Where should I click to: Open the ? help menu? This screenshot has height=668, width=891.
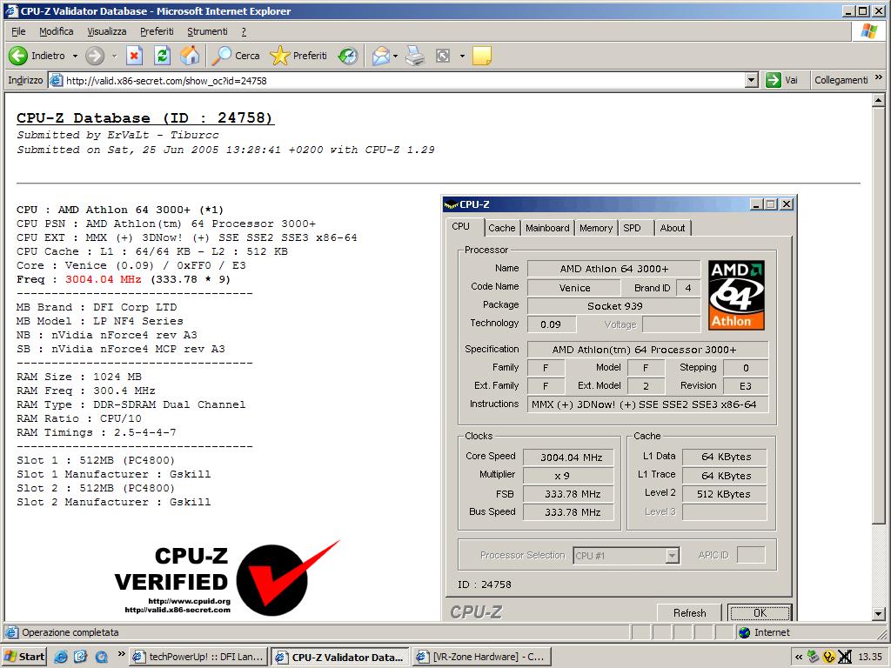click(x=244, y=31)
